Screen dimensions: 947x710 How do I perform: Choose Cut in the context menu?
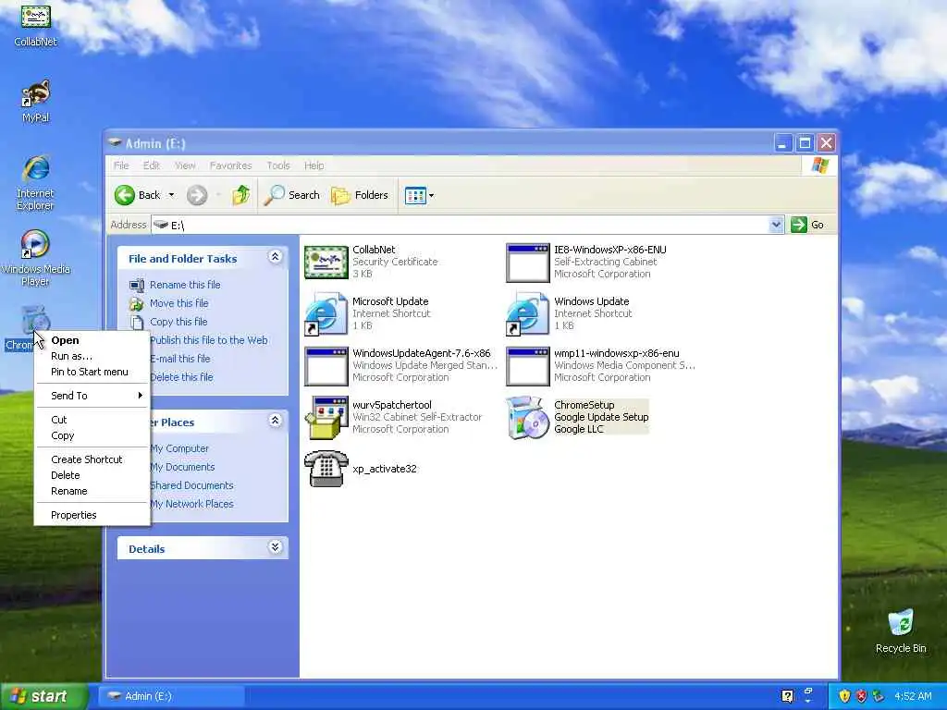(x=92, y=420)
